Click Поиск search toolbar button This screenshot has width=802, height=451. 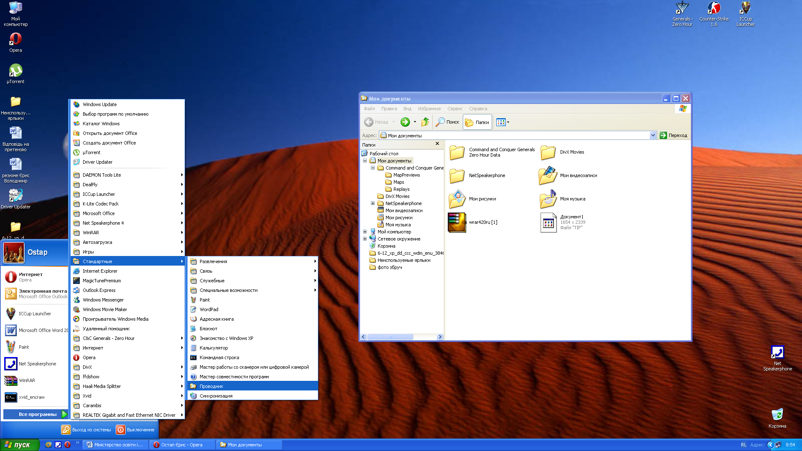(447, 122)
